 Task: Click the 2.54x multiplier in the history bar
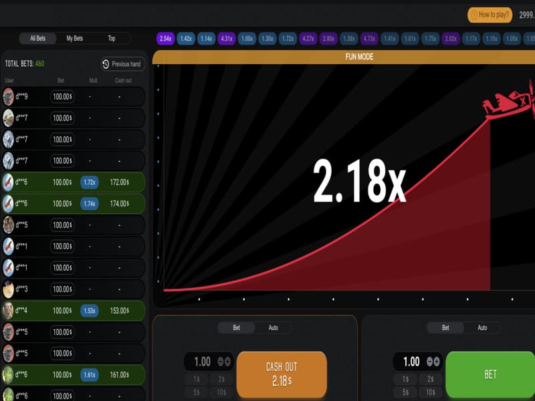[x=166, y=39]
